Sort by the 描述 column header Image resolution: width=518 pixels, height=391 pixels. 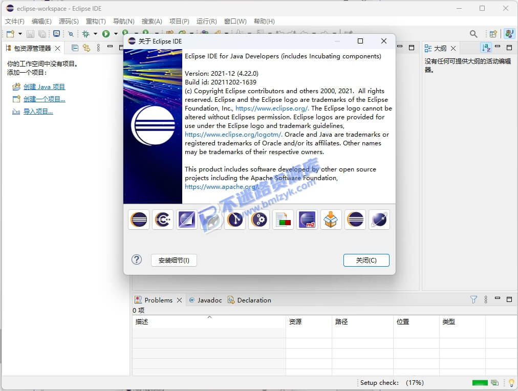coord(209,321)
